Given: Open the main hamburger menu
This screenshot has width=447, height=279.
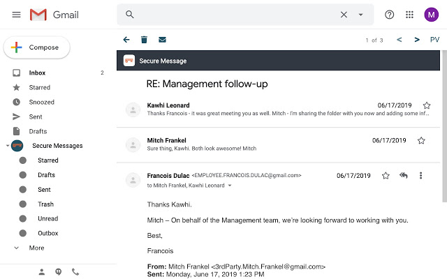Looking at the screenshot, I should click(16, 15).
